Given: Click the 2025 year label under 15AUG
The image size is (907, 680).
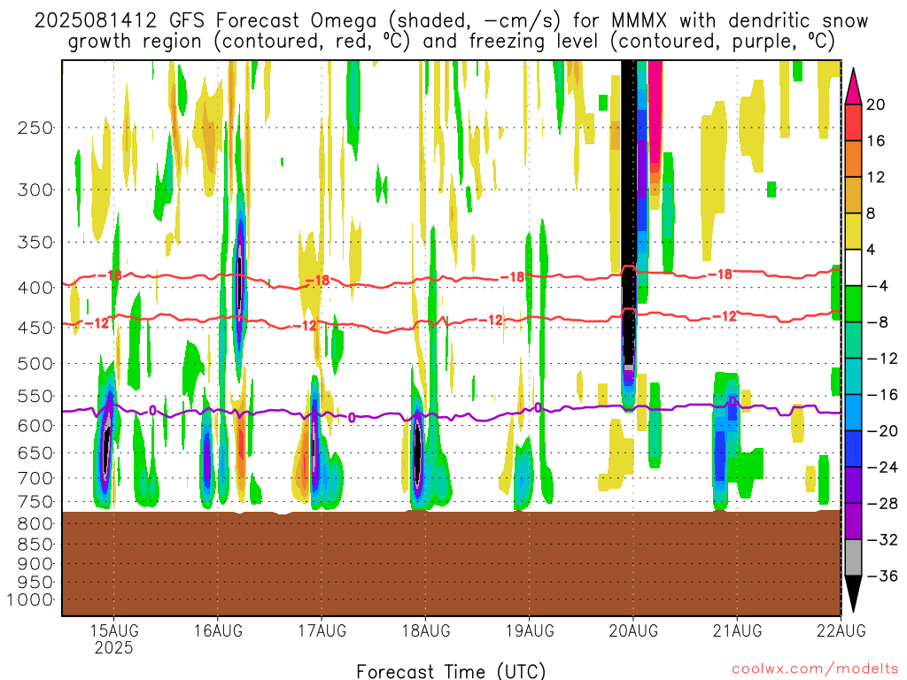Looking at the screenshot, I should click(x=114, y=647).
